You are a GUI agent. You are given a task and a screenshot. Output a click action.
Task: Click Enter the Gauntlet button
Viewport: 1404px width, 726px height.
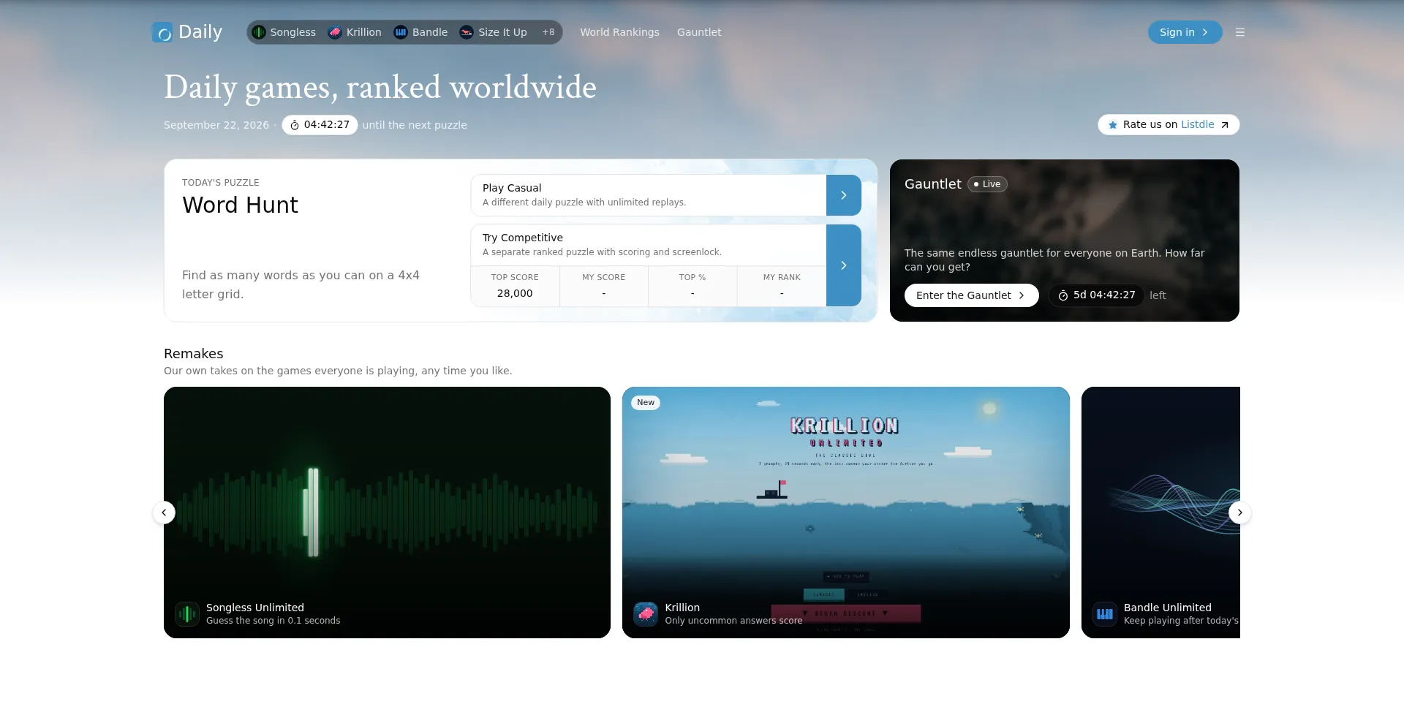click(971, 295)
